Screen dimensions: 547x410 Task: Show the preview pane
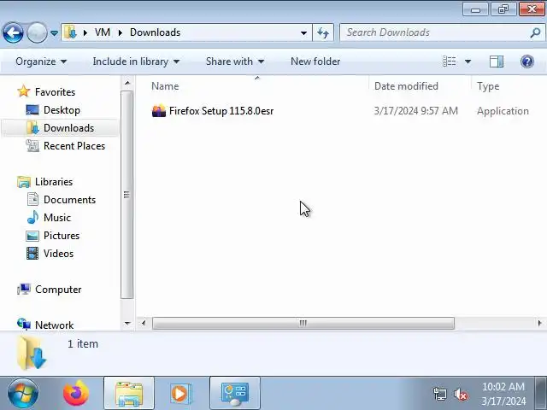pyautogui.click(x=496, y=61)
